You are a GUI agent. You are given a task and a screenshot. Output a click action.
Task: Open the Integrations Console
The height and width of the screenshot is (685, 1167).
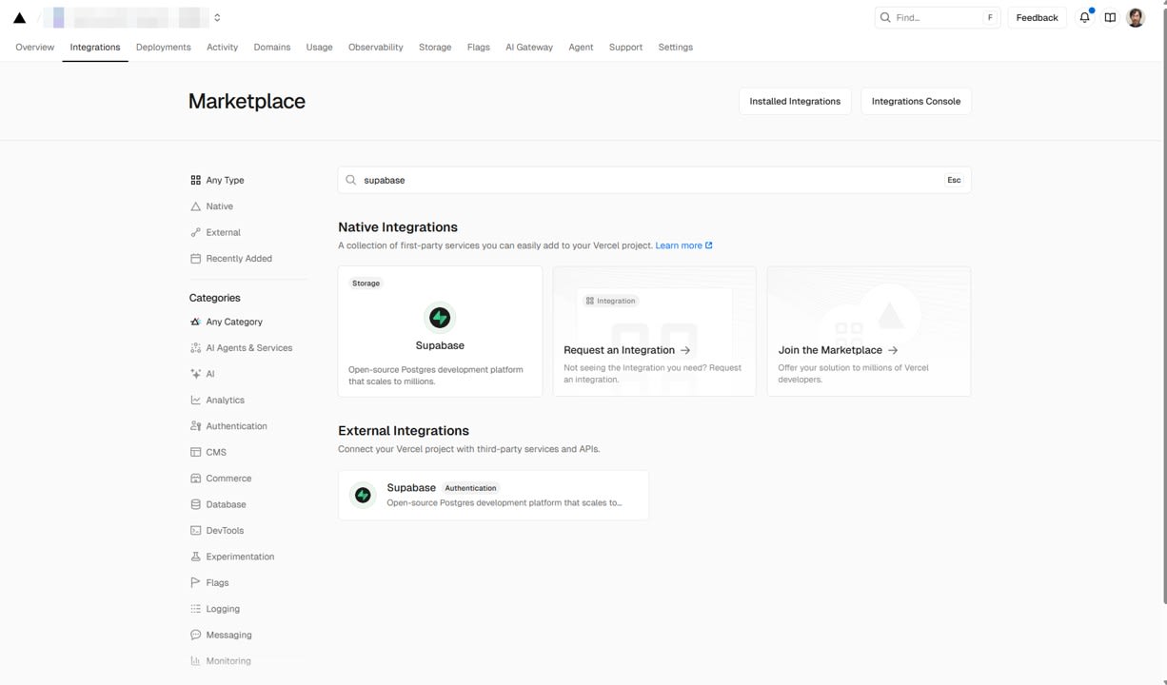coord(916,101)
